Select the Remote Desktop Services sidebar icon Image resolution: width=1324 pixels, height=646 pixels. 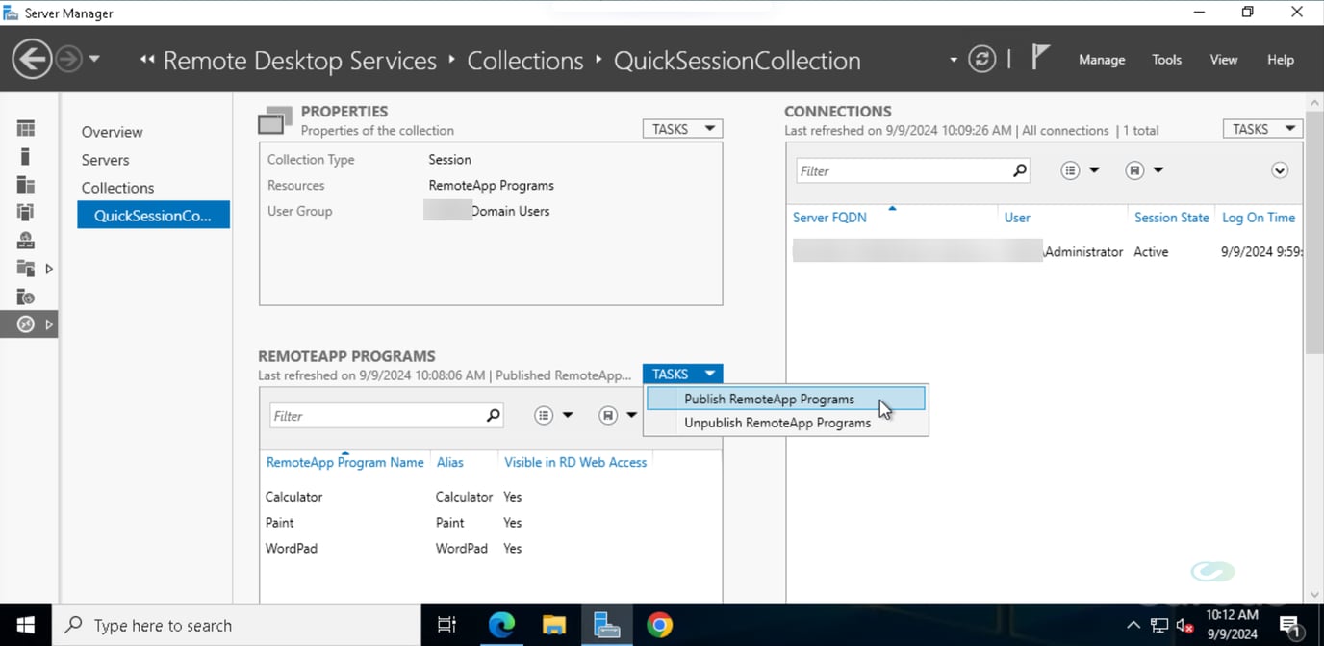tap(26, 323)
